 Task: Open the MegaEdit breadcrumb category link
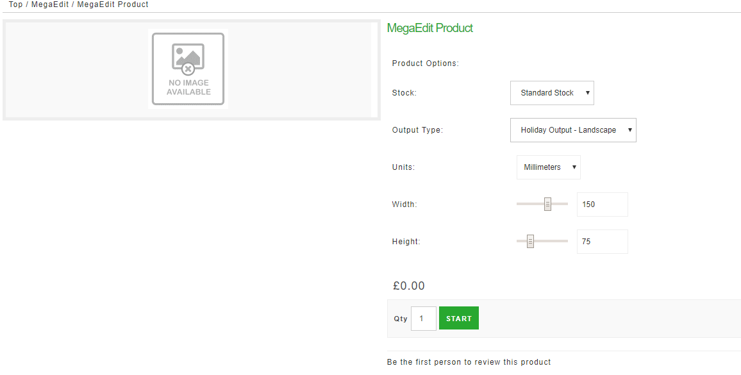coord(50,4)
